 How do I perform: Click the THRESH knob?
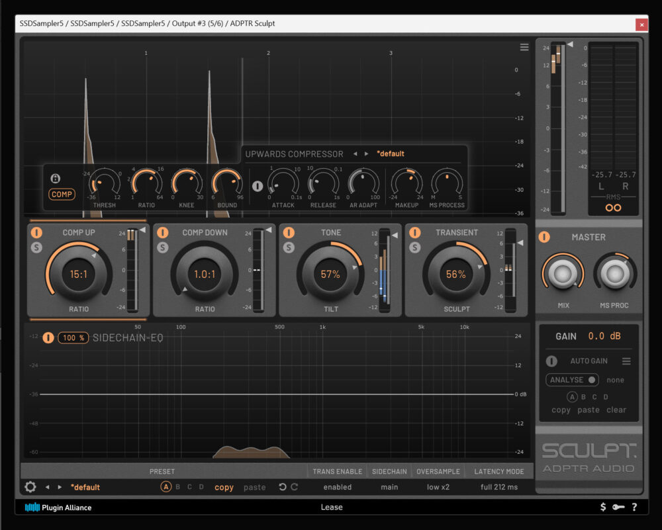point(104,183)
